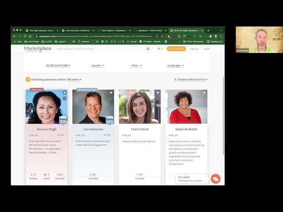Open favorites heart counter in header

click(x=160, y=49)
